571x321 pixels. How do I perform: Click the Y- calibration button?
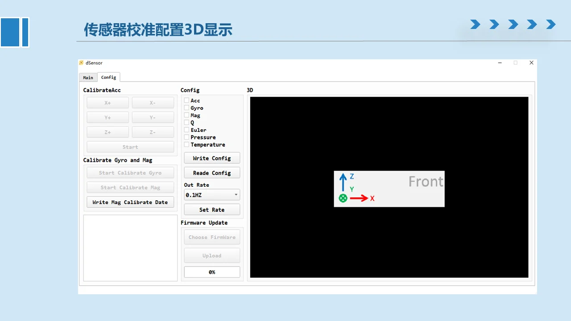153,118
